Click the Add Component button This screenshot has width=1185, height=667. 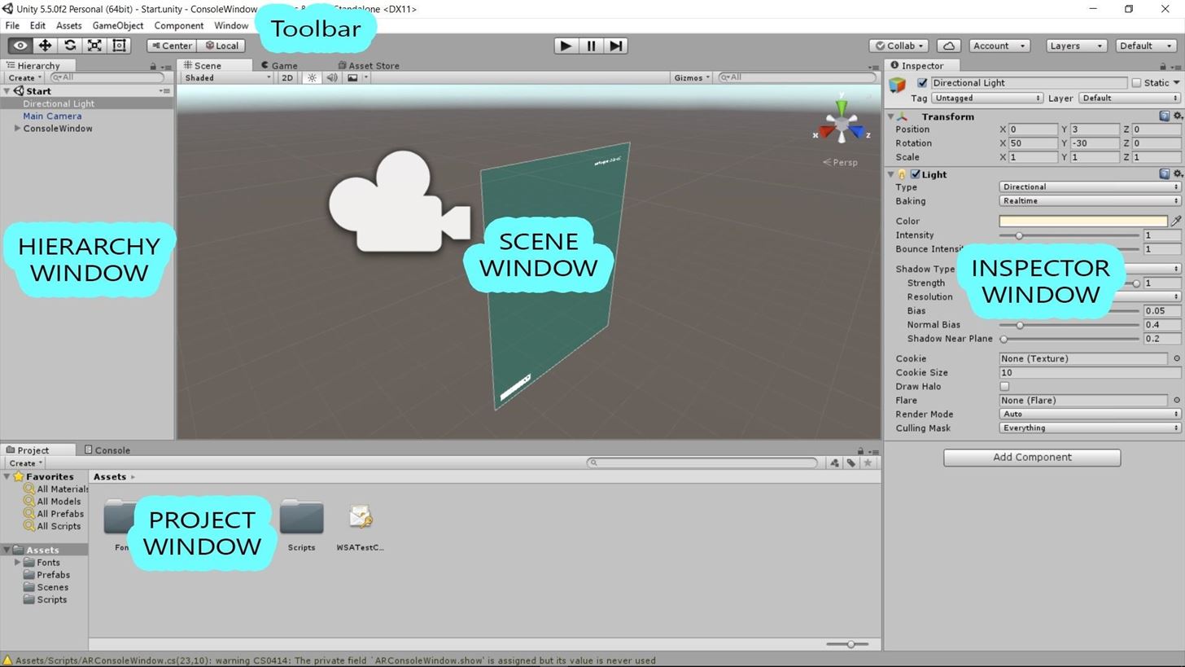(1031, 457)
